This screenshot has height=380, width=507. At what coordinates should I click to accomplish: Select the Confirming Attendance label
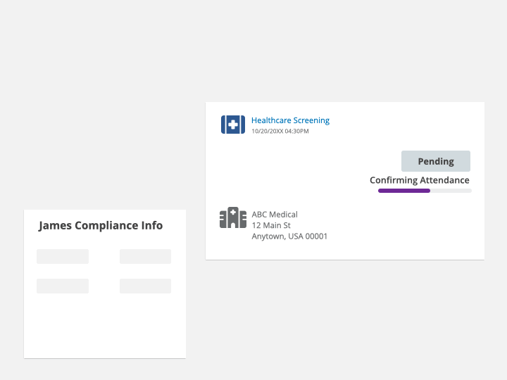coord(420,180)
